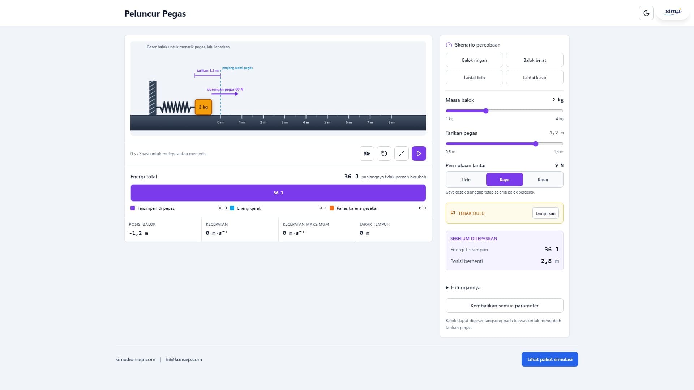Open Lihat paket simulasi
The image size is (694, 390).
(550, 359)
